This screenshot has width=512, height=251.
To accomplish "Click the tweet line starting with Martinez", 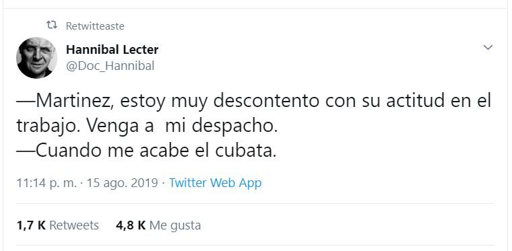I will (253, 102).
